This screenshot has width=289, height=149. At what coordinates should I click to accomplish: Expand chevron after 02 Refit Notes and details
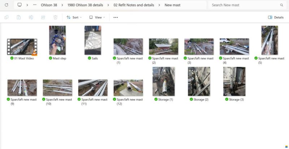(x=159, y=5)
